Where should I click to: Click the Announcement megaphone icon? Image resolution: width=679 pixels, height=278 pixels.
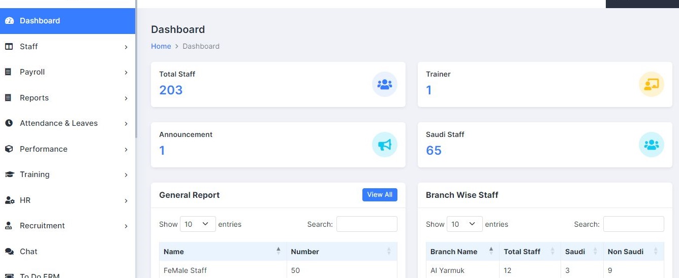click(x=385, y=145)
